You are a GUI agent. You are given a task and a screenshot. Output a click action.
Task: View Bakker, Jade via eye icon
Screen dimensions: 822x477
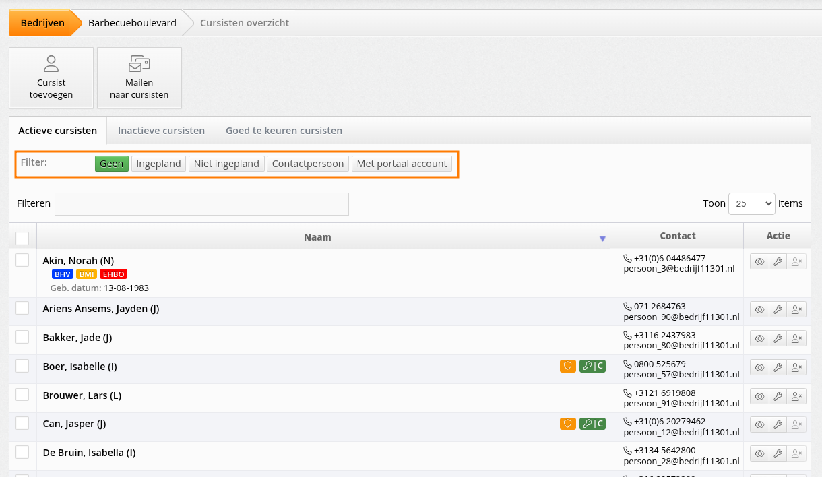click(x=759, y=339)
